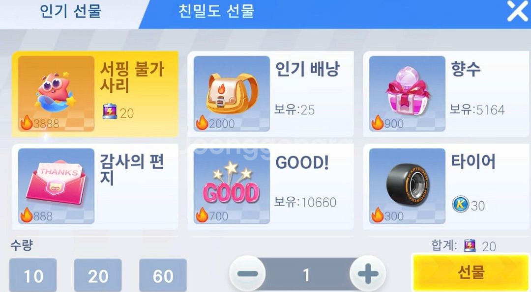Click the blue K coin icon
This screenshot has width=531, height=292.
(x=461, y=204)
